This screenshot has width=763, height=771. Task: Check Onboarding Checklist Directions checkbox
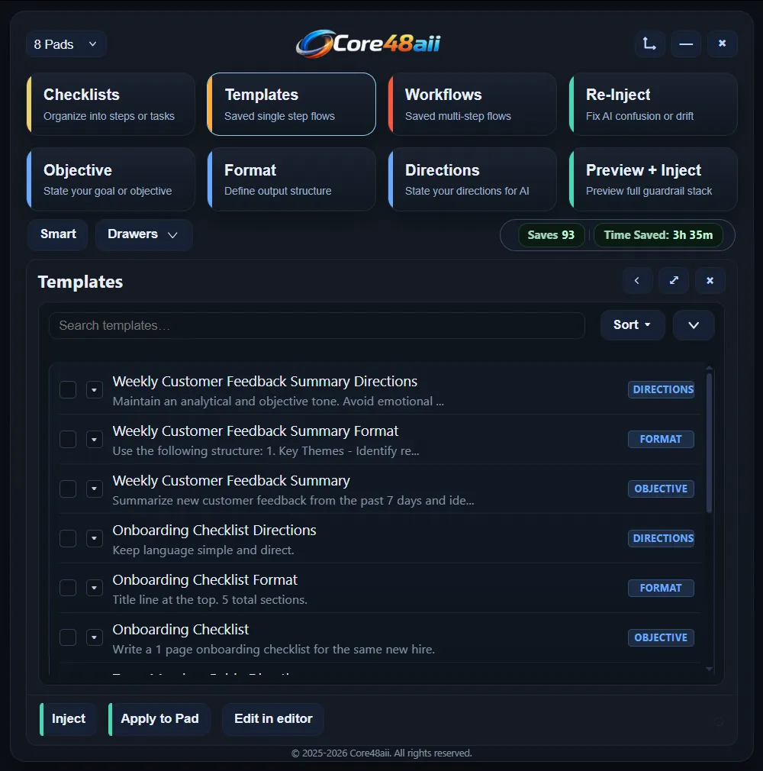[68, 538]
